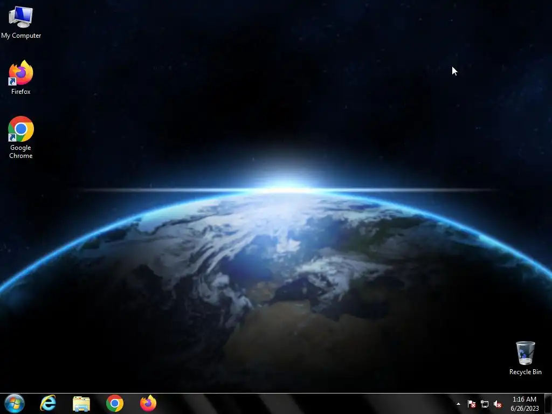Launch Firefox from the taskbar
The width and height of the screenshot is (552, 414).
tap(148, 403)
